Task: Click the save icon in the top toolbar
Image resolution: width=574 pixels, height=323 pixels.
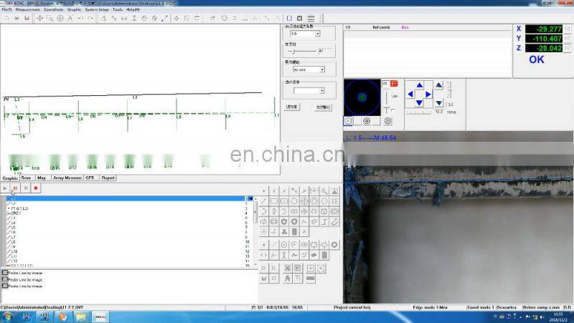Action: click(27, 18)
